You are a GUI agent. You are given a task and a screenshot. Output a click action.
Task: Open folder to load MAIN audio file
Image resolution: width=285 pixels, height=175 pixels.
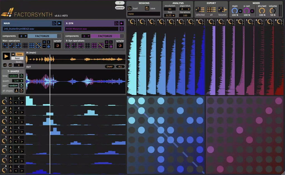54,23
